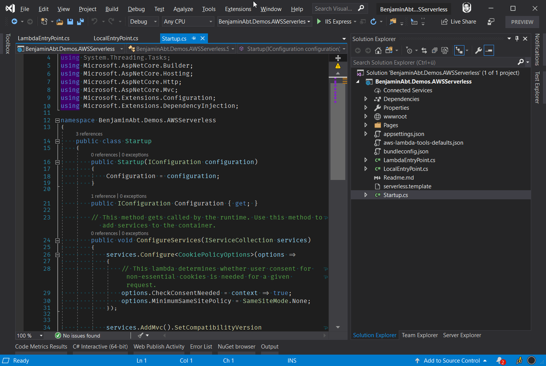Click the Save All toolbar icon
546x366 pixels.
[80, 22]
